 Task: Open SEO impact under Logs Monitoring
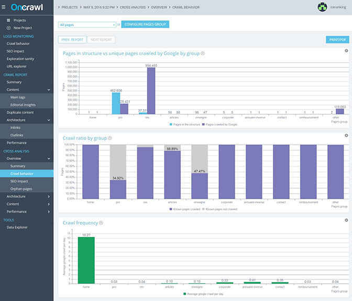pos(15,51)
